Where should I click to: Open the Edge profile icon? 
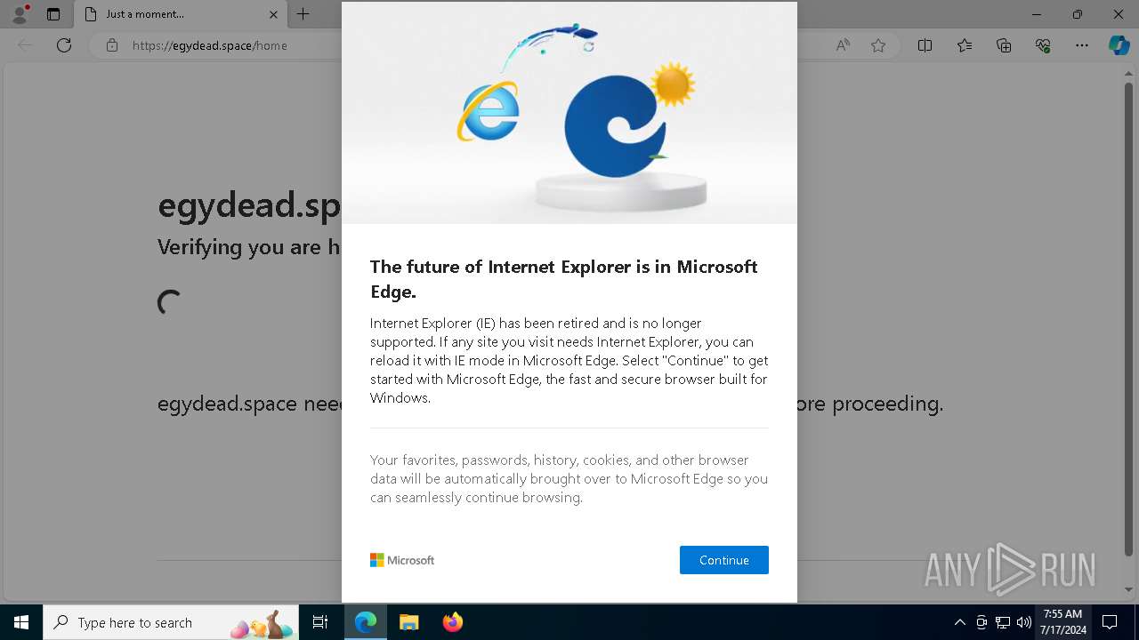click(x=19, y=14)
